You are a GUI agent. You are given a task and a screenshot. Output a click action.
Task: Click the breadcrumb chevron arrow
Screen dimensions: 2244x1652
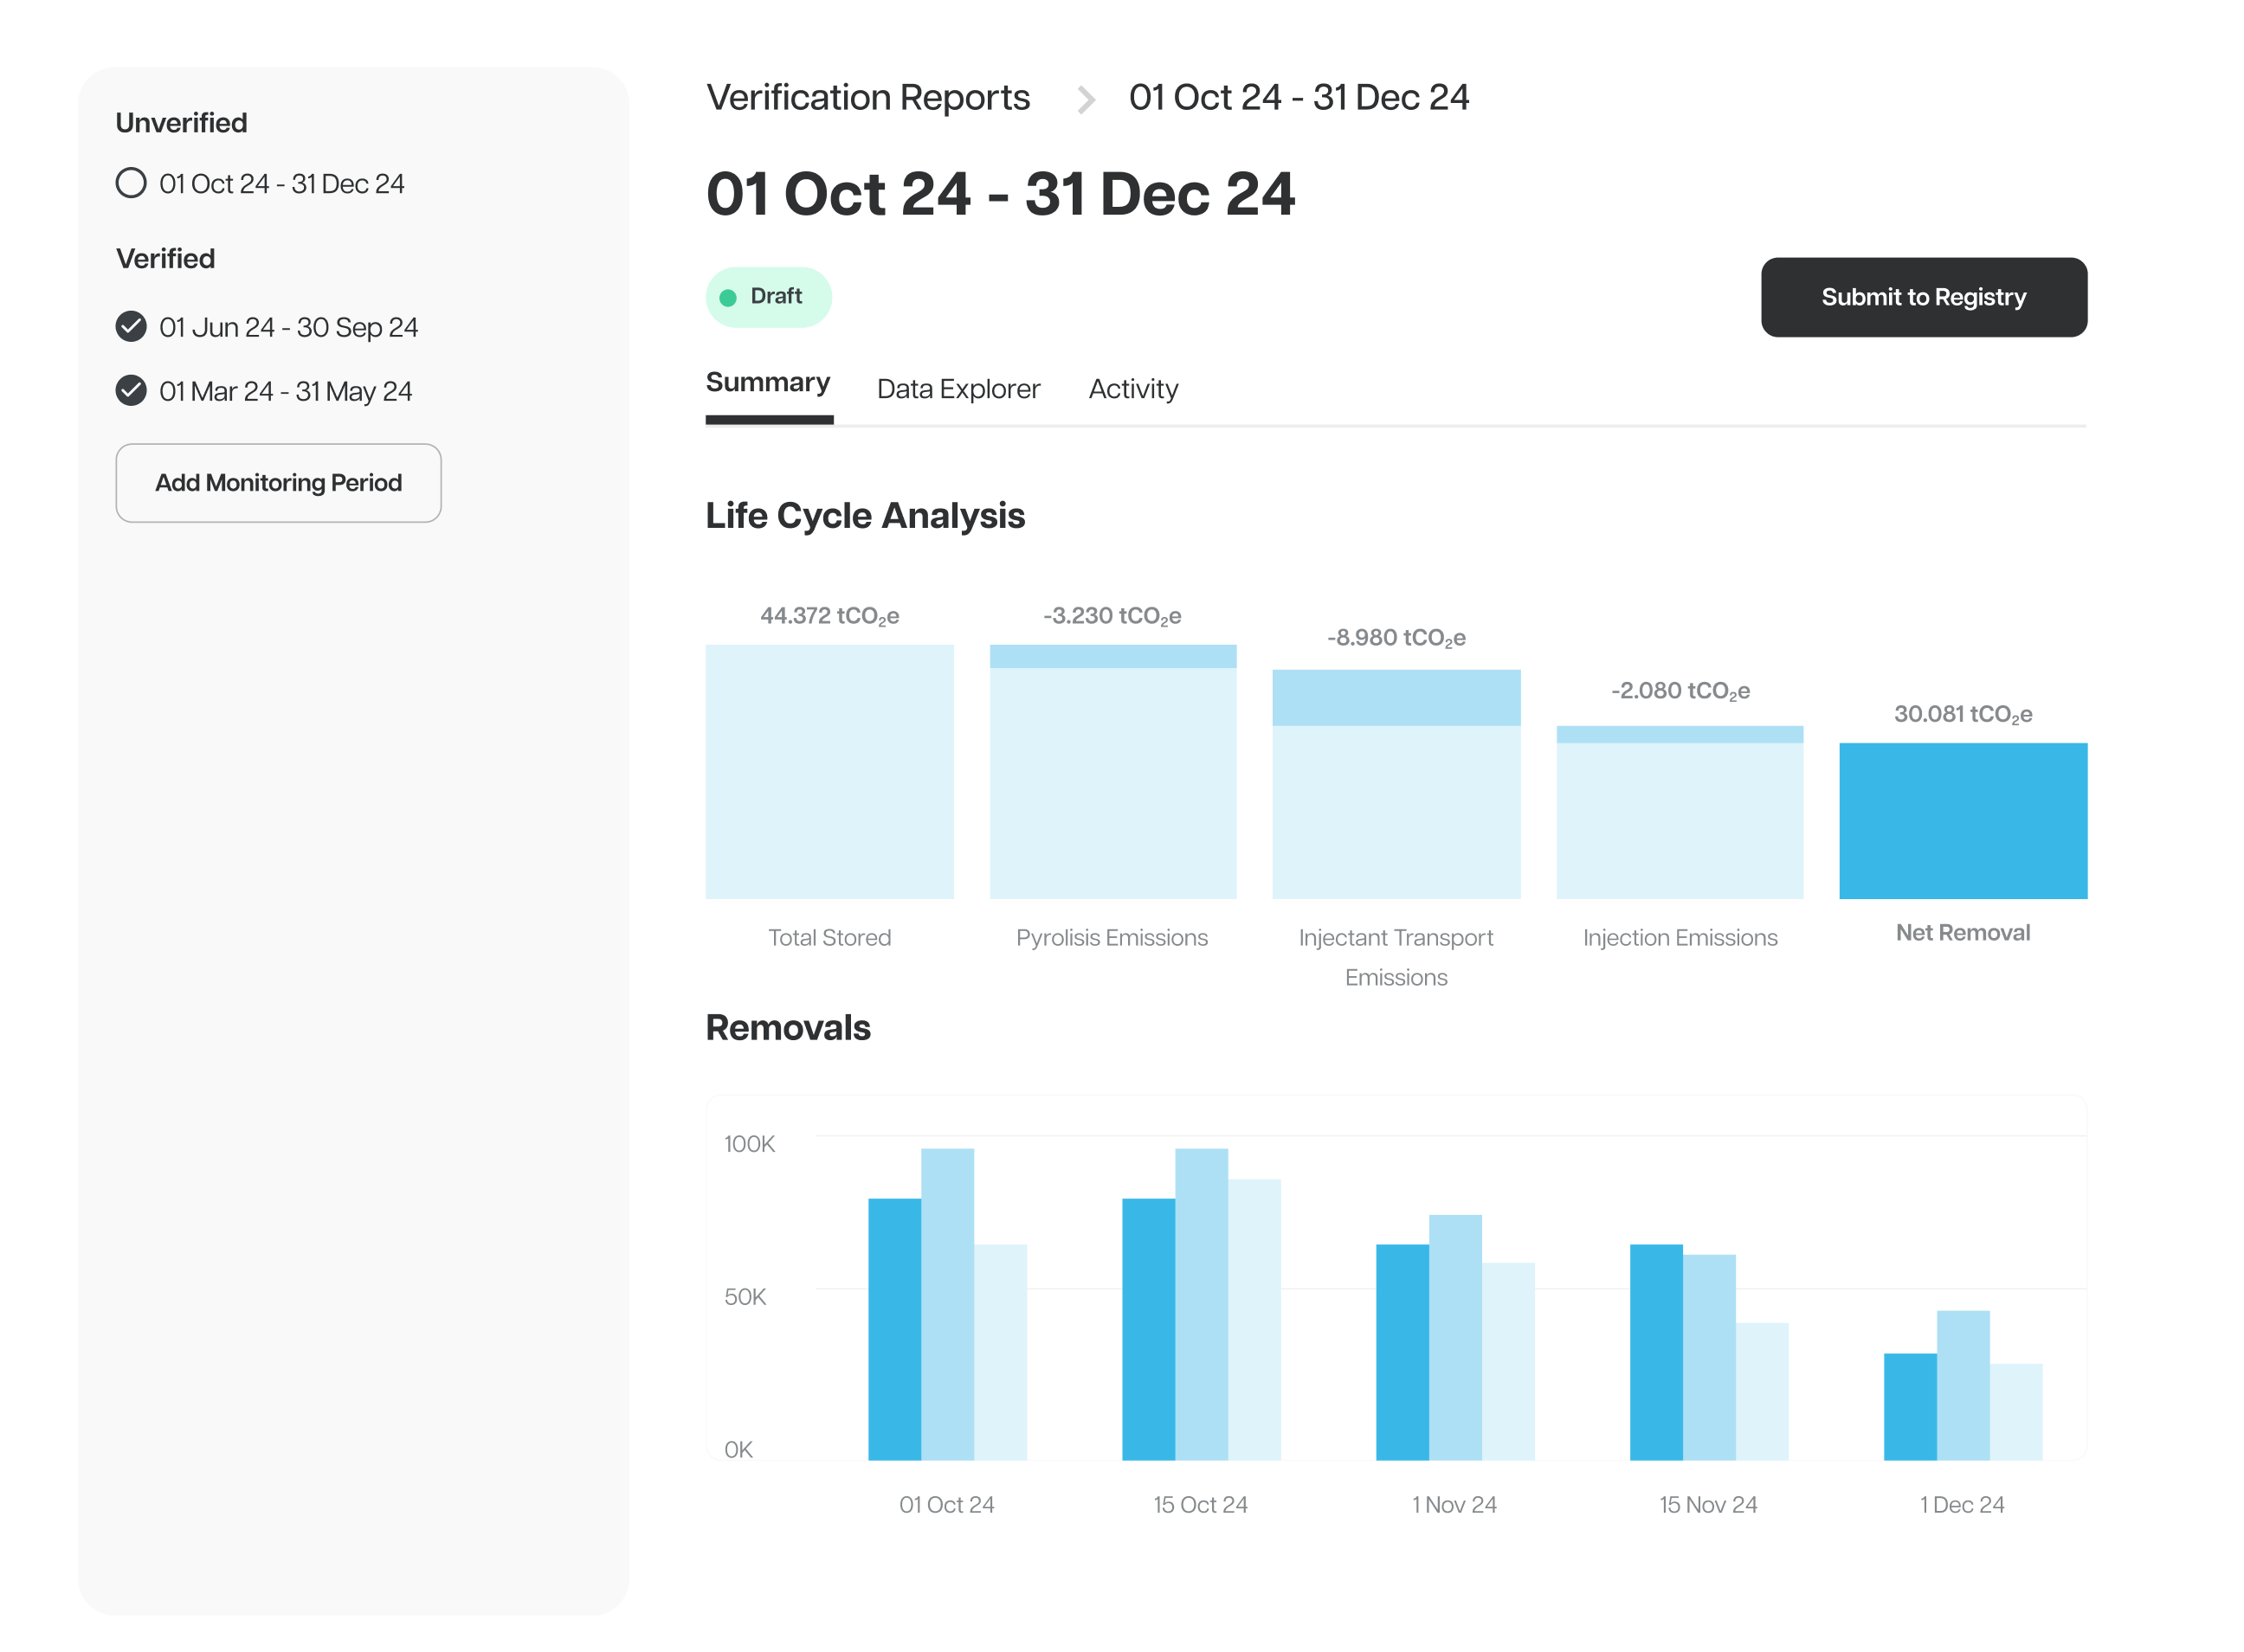(1086, 100)
